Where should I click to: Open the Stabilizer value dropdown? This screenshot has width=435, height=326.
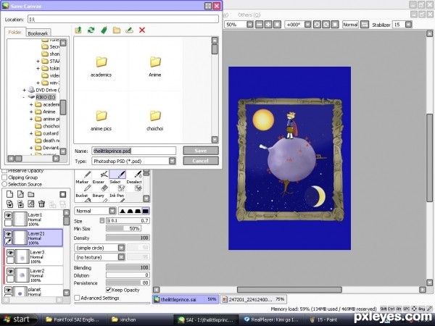click(408, 25)
